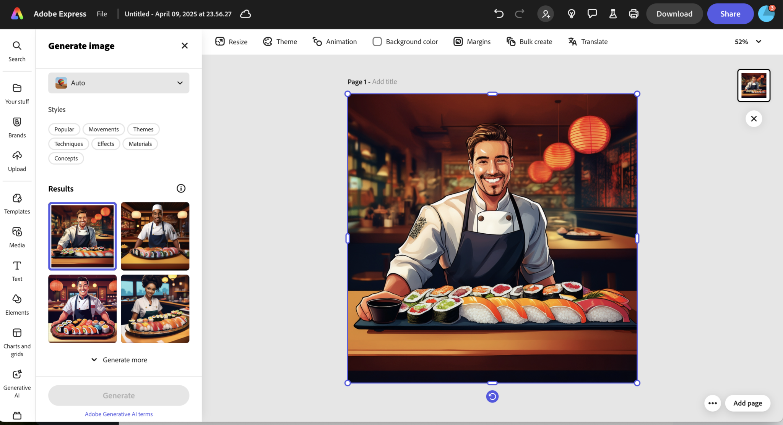
Task: Select Translate from the toolbar
Action: [x=588, y=42]
